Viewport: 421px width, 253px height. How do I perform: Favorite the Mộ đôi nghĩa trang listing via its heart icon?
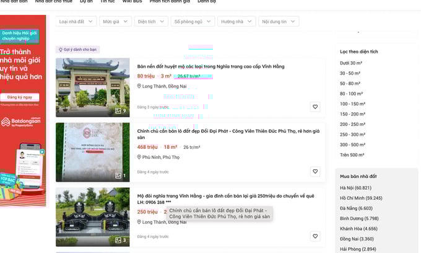tap(315, 236)
